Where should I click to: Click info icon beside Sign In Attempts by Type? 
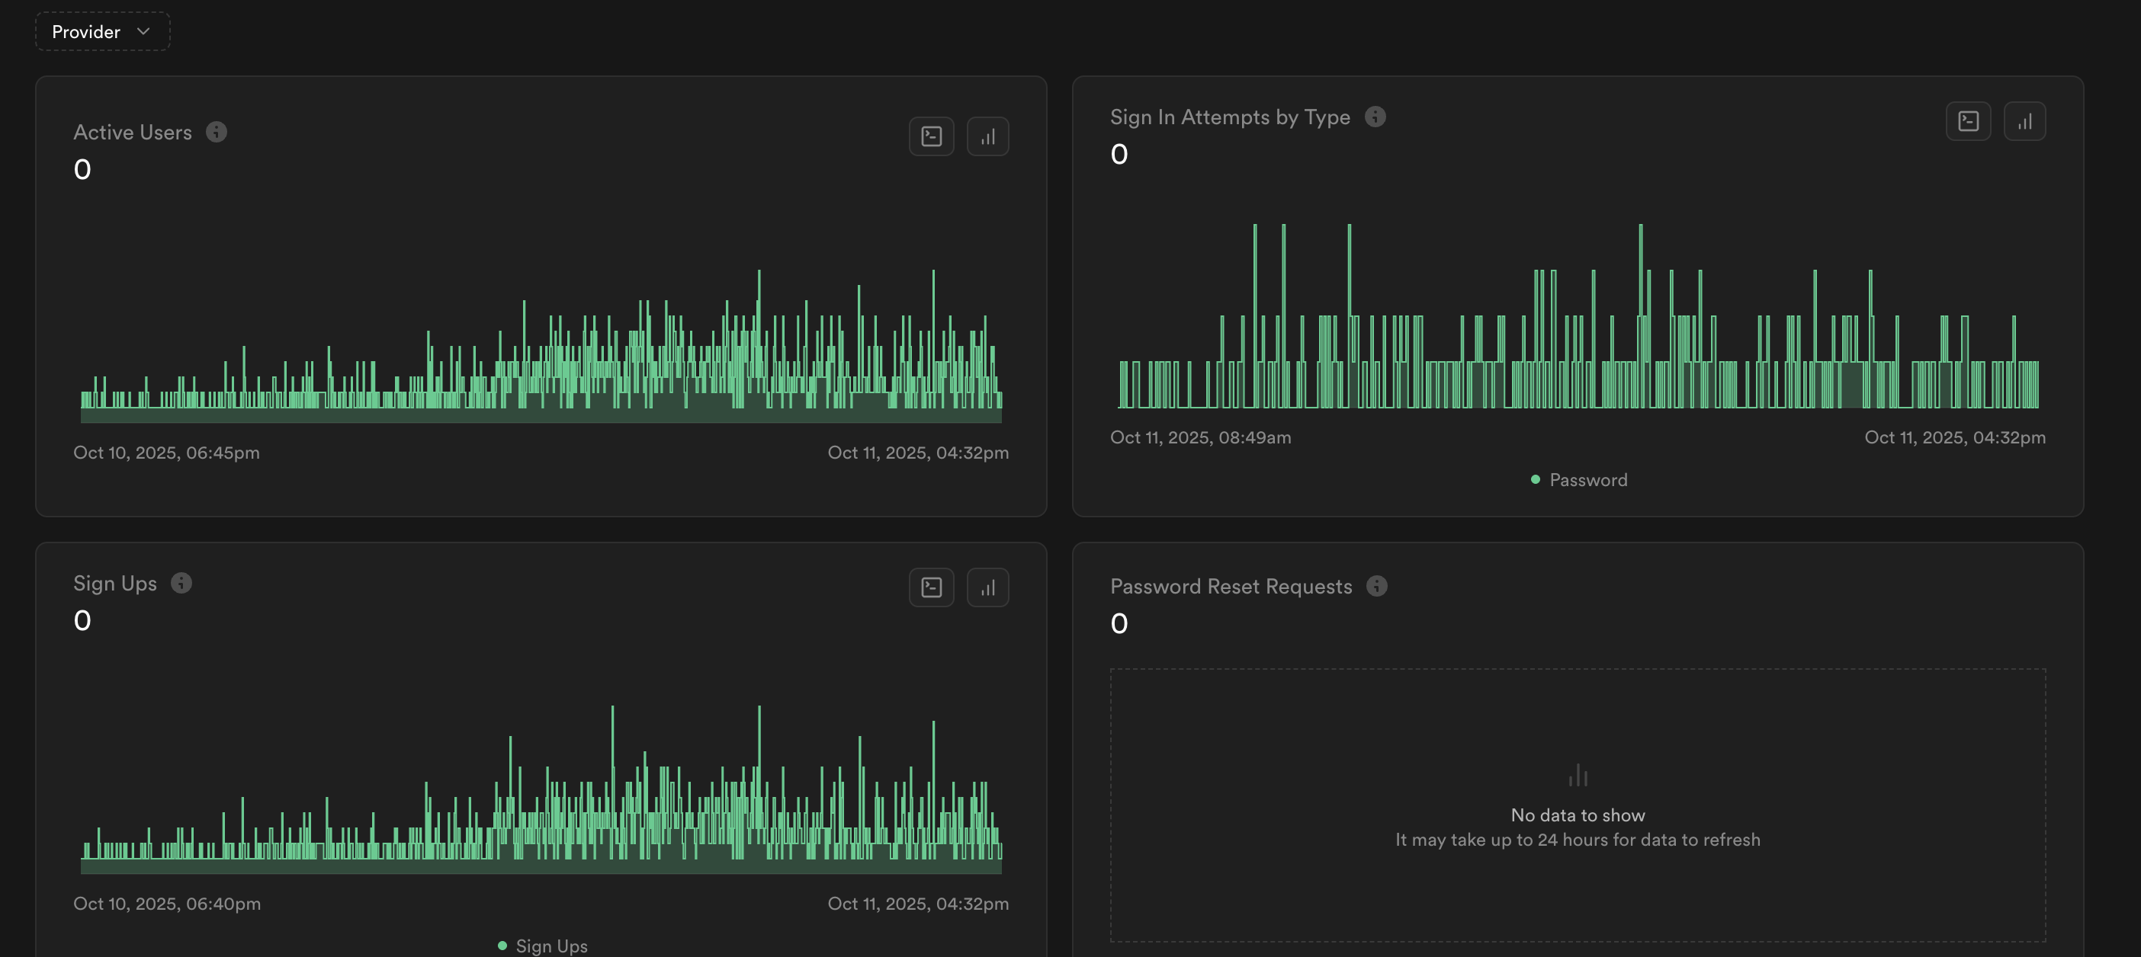coord(1375,117)
